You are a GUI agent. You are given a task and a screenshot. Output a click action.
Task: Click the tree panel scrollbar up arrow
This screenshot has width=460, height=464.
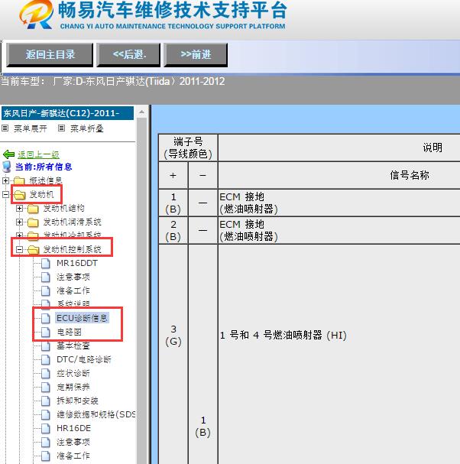point(141,112)
